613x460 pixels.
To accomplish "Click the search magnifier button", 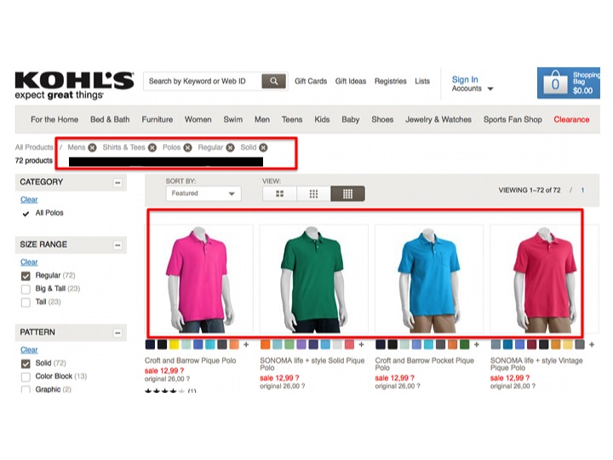I will pyautogui.click(x=273, y=81).
